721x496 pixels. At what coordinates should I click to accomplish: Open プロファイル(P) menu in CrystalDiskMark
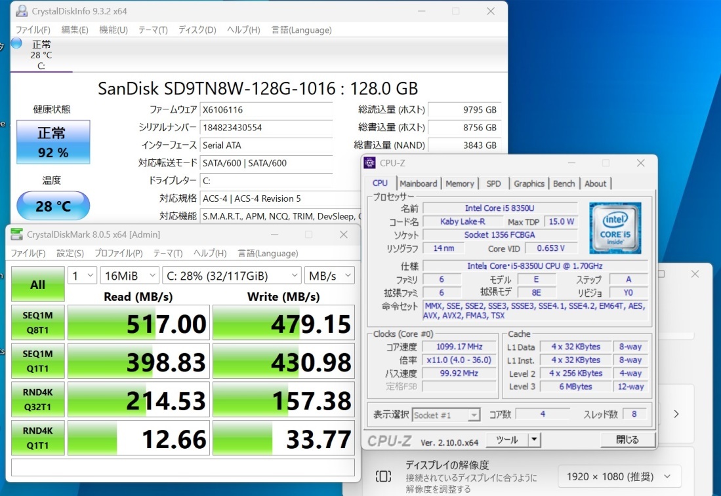(119, 253)
